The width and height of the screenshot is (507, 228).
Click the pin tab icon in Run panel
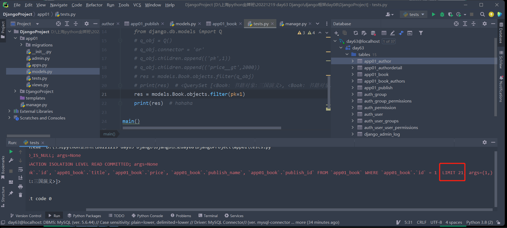(x=11, y=193)
